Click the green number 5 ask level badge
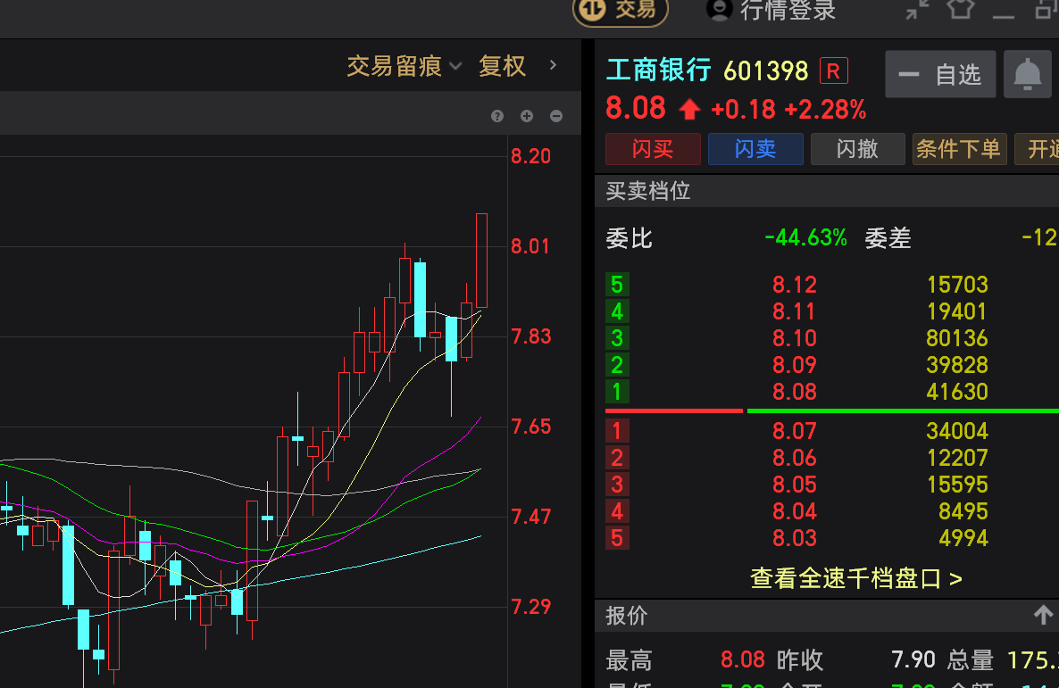The image size is (1059, 688). tap(617, 285)
